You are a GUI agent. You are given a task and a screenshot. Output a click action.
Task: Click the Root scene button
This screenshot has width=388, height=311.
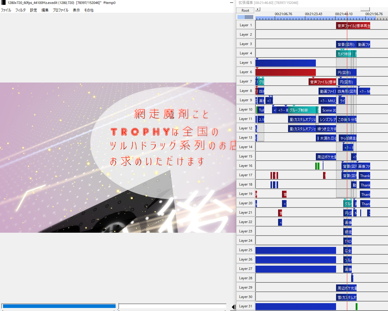(x=245, y=10)
